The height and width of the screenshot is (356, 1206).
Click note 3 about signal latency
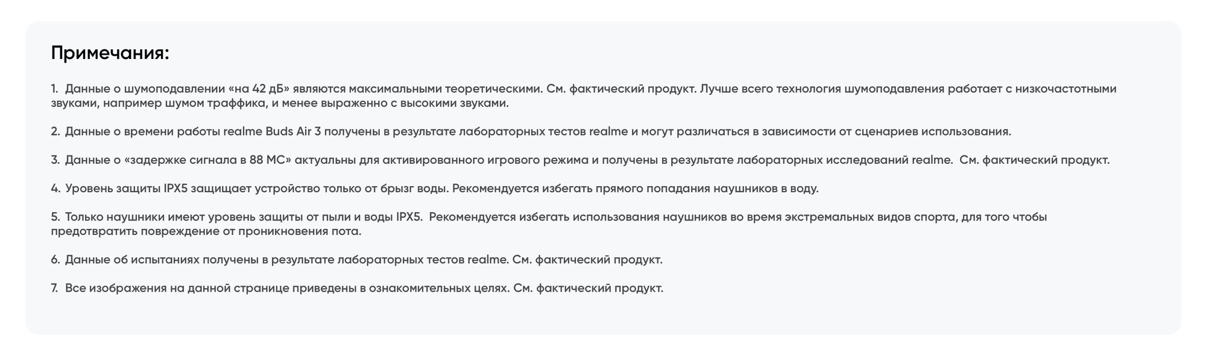tap(579, 160)
